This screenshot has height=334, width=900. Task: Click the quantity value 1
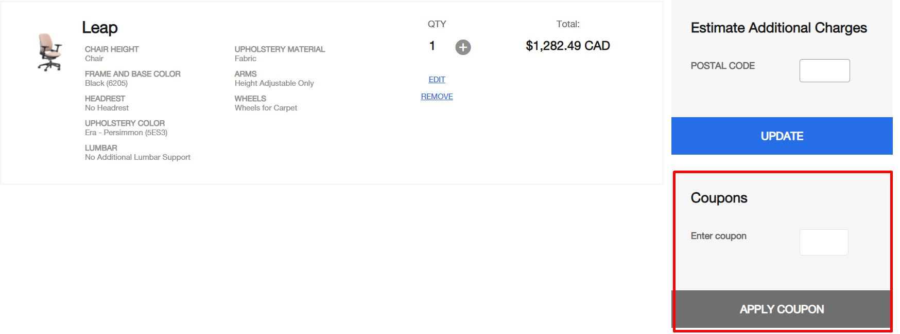coord(432,46)
